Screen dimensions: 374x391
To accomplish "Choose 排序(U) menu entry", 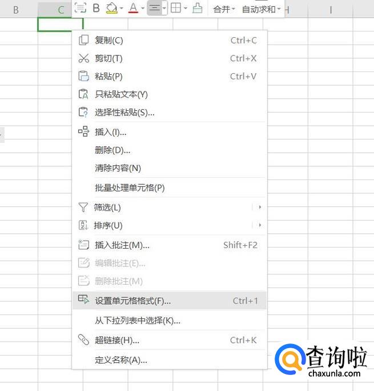I will point(170,225).
